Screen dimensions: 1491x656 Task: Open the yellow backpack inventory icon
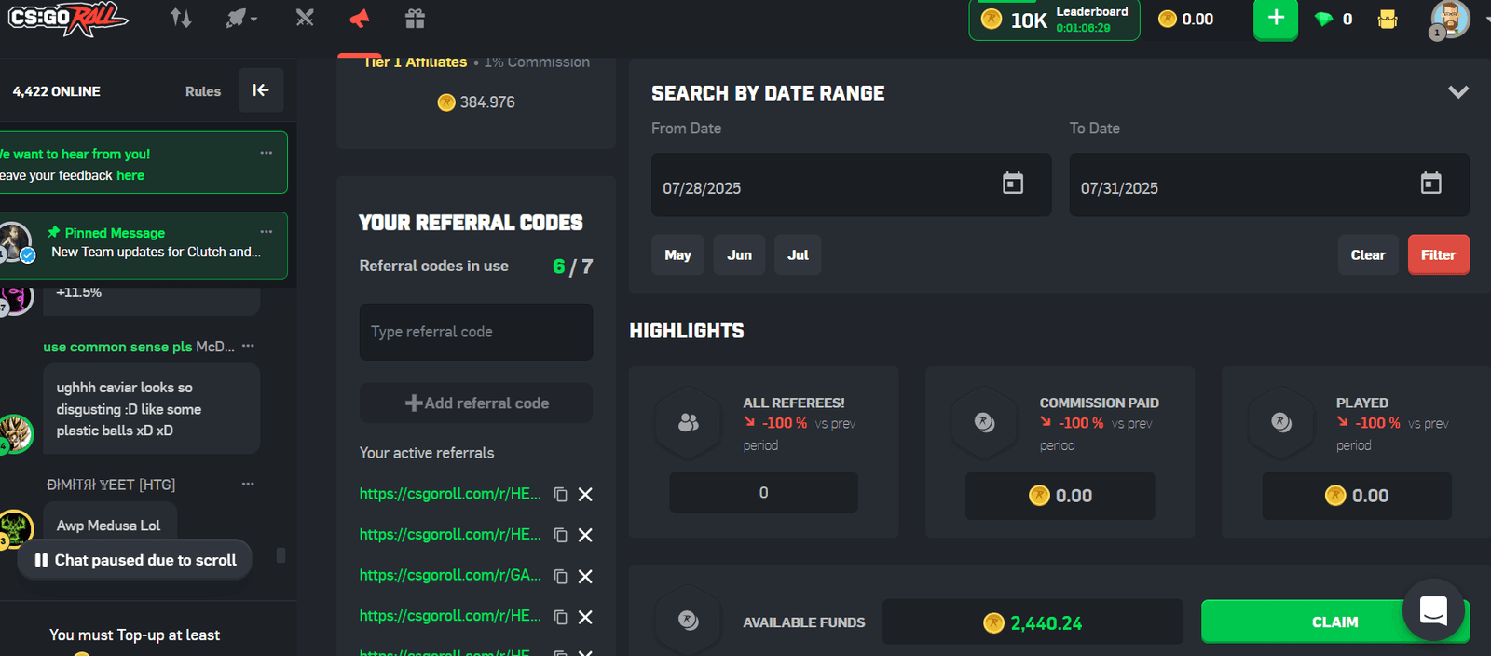[1387, 20]
